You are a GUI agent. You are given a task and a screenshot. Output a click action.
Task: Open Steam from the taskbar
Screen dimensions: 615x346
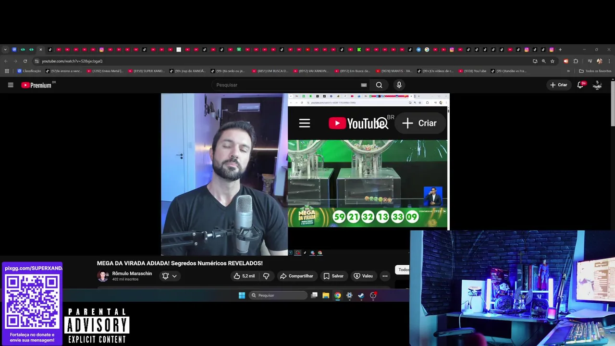pos(361,296)
